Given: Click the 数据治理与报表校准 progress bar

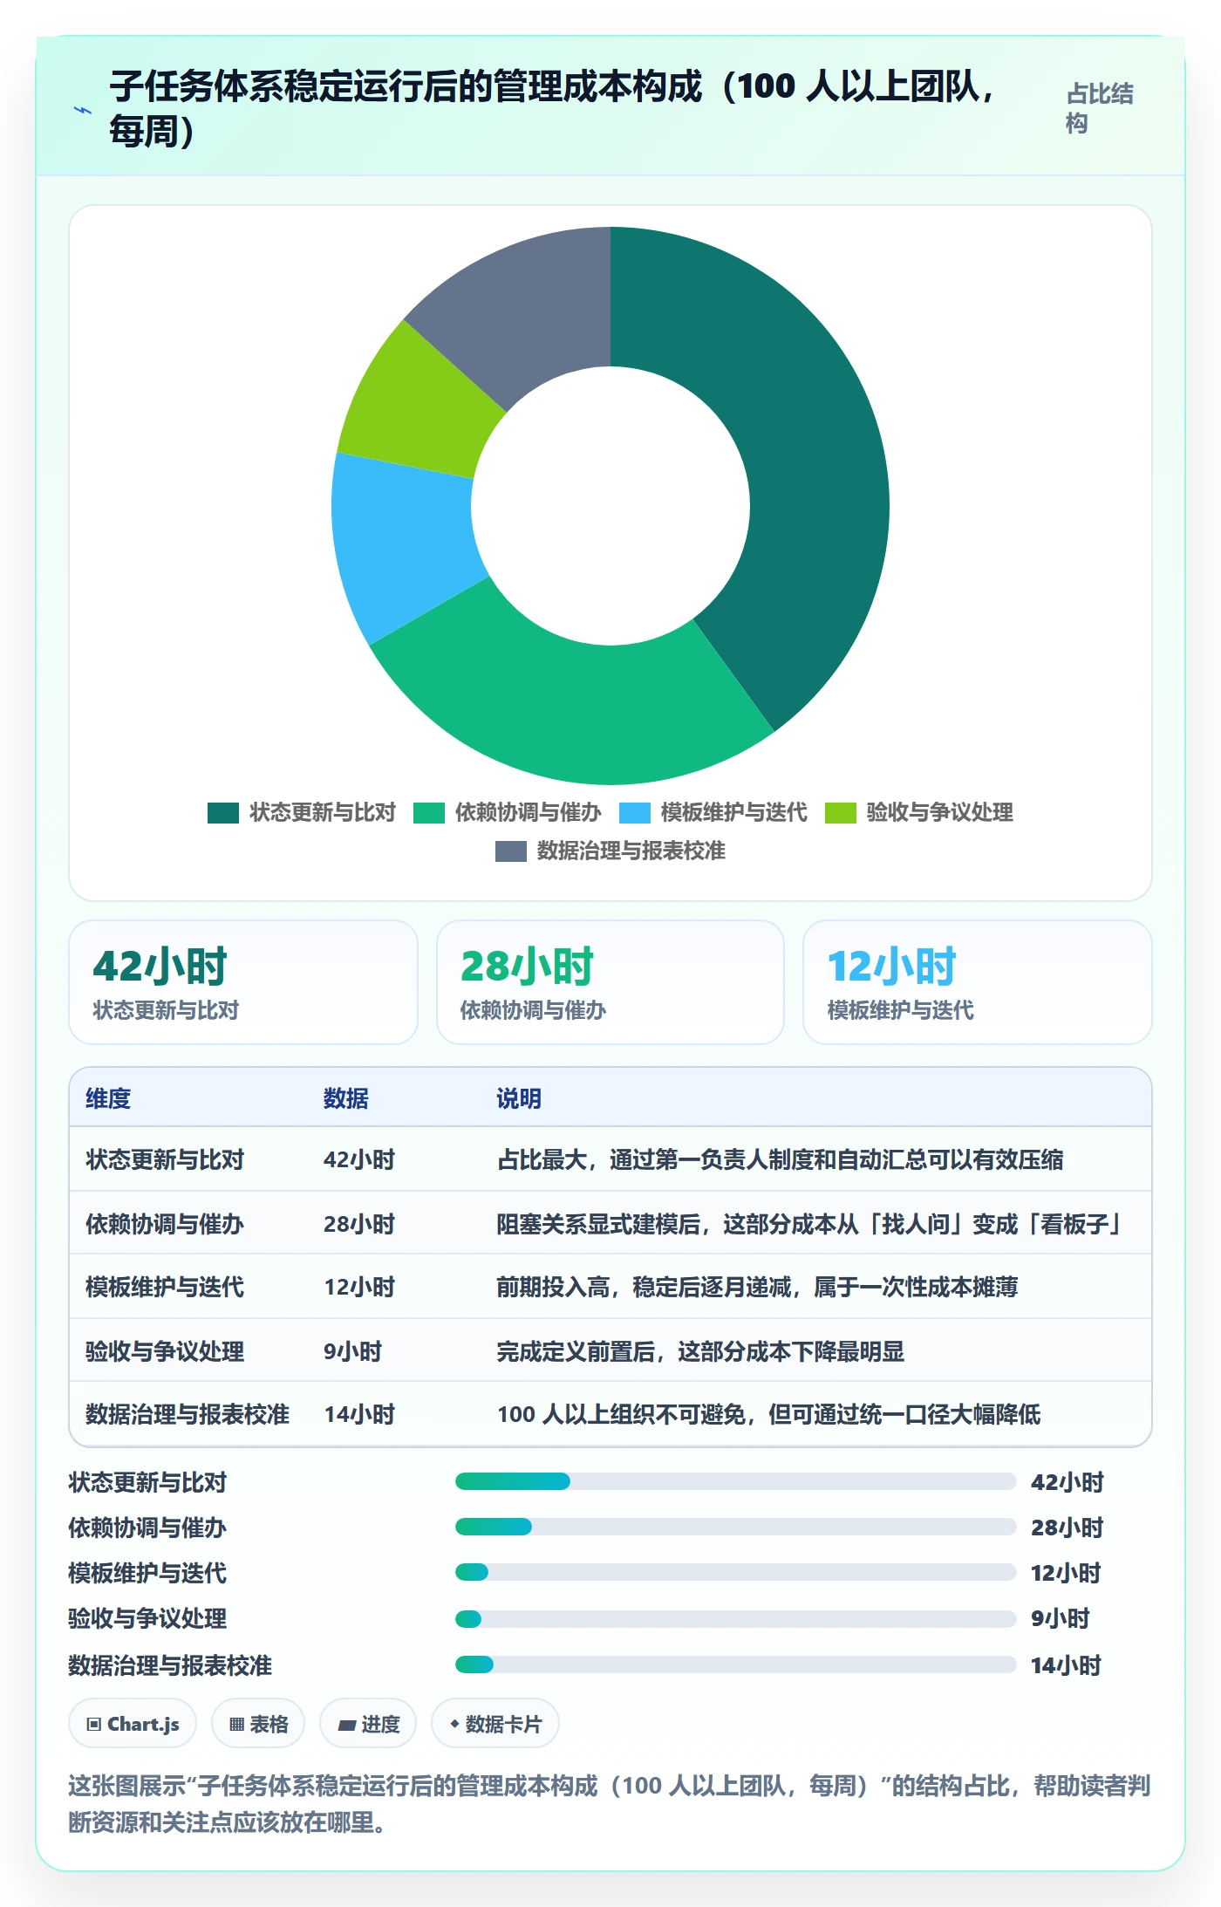Looking at the screenshot, I should click(x=736, y=1664).
